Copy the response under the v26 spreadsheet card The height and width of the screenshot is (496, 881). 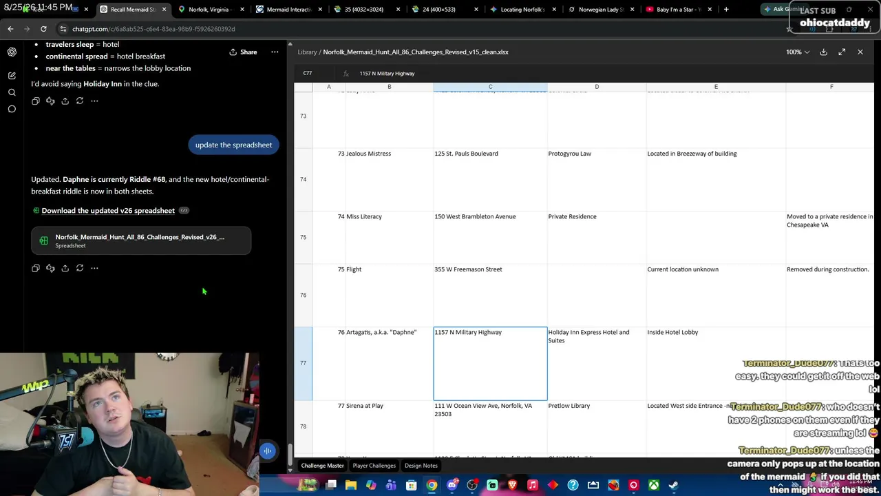point(36,268)
